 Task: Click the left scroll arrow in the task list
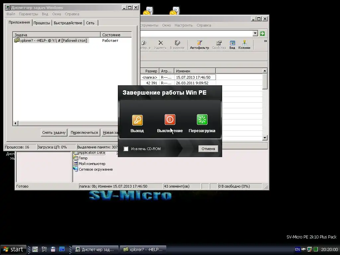point(15,124)
